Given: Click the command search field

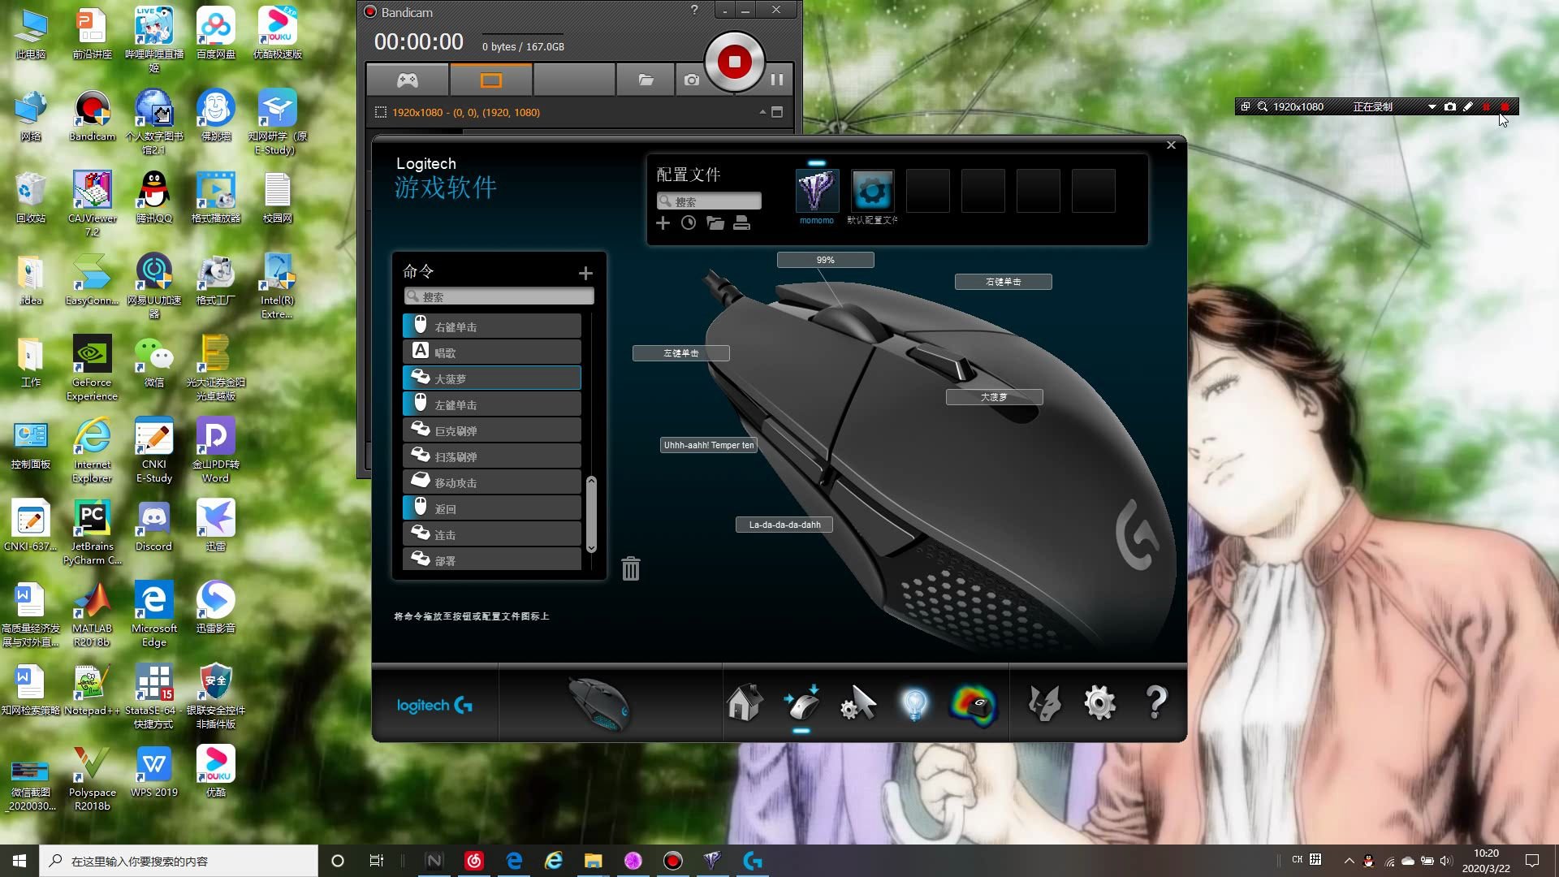Looking at the screenshot, I should pyautogui.click(x=499, y=297).
